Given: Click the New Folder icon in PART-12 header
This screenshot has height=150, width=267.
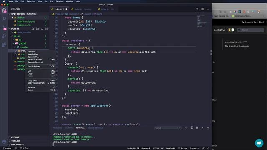Looking at the screenshot, I should tap(37, 29).
